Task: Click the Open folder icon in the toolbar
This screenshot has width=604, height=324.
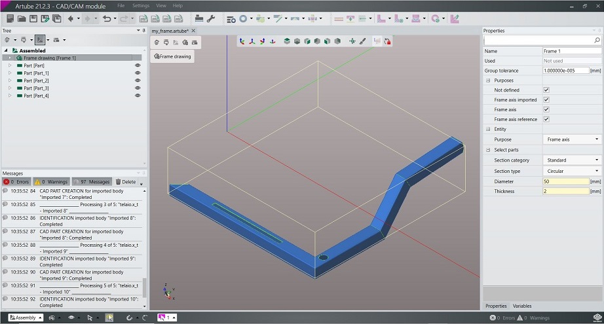Action: (22, 19)
